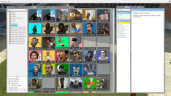Open the Drawing menu
The width and height of the screenshot is (171, 96).
click(x=3, y=2)
